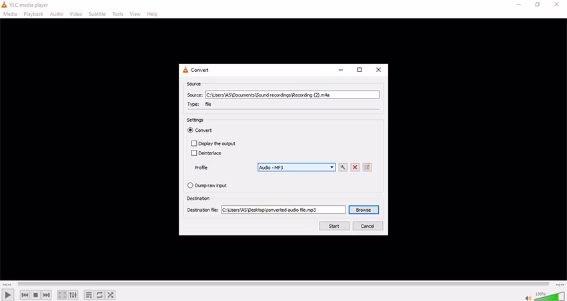Screen dimensions: 567x301
Task: Click the elapsed time label left of seek bar
Action: 7,285
